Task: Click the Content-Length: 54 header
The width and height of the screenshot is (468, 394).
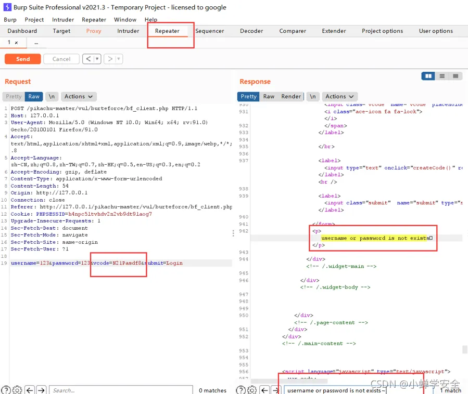Action: (40, 186)
